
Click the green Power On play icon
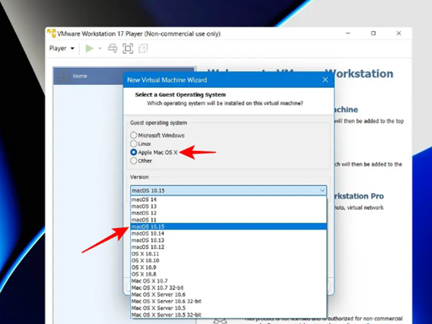(89, 49)
